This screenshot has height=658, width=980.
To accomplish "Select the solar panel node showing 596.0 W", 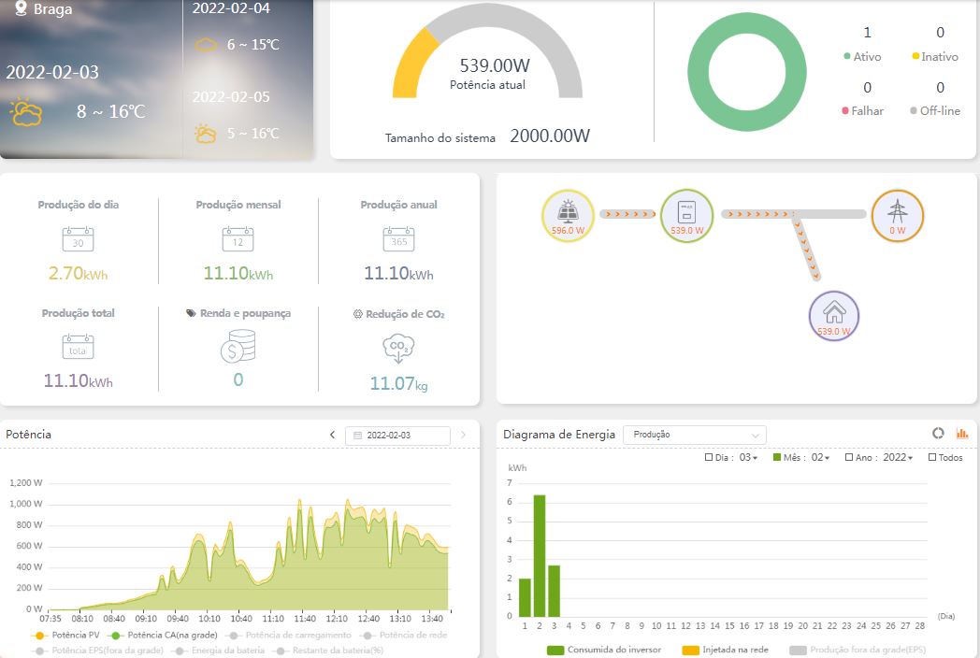I will tap(568, 216).
